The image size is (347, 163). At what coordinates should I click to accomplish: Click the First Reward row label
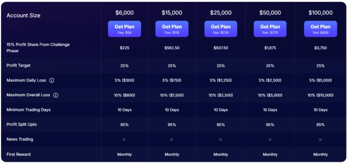[18, 155]
